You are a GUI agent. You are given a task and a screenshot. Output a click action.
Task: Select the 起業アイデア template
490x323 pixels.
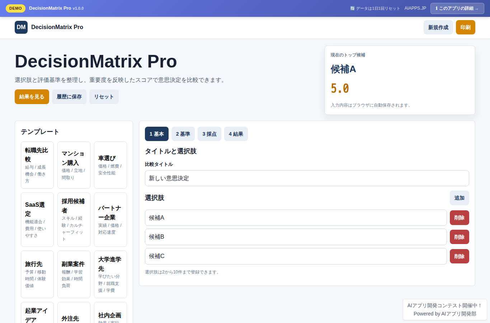point(37,313)
